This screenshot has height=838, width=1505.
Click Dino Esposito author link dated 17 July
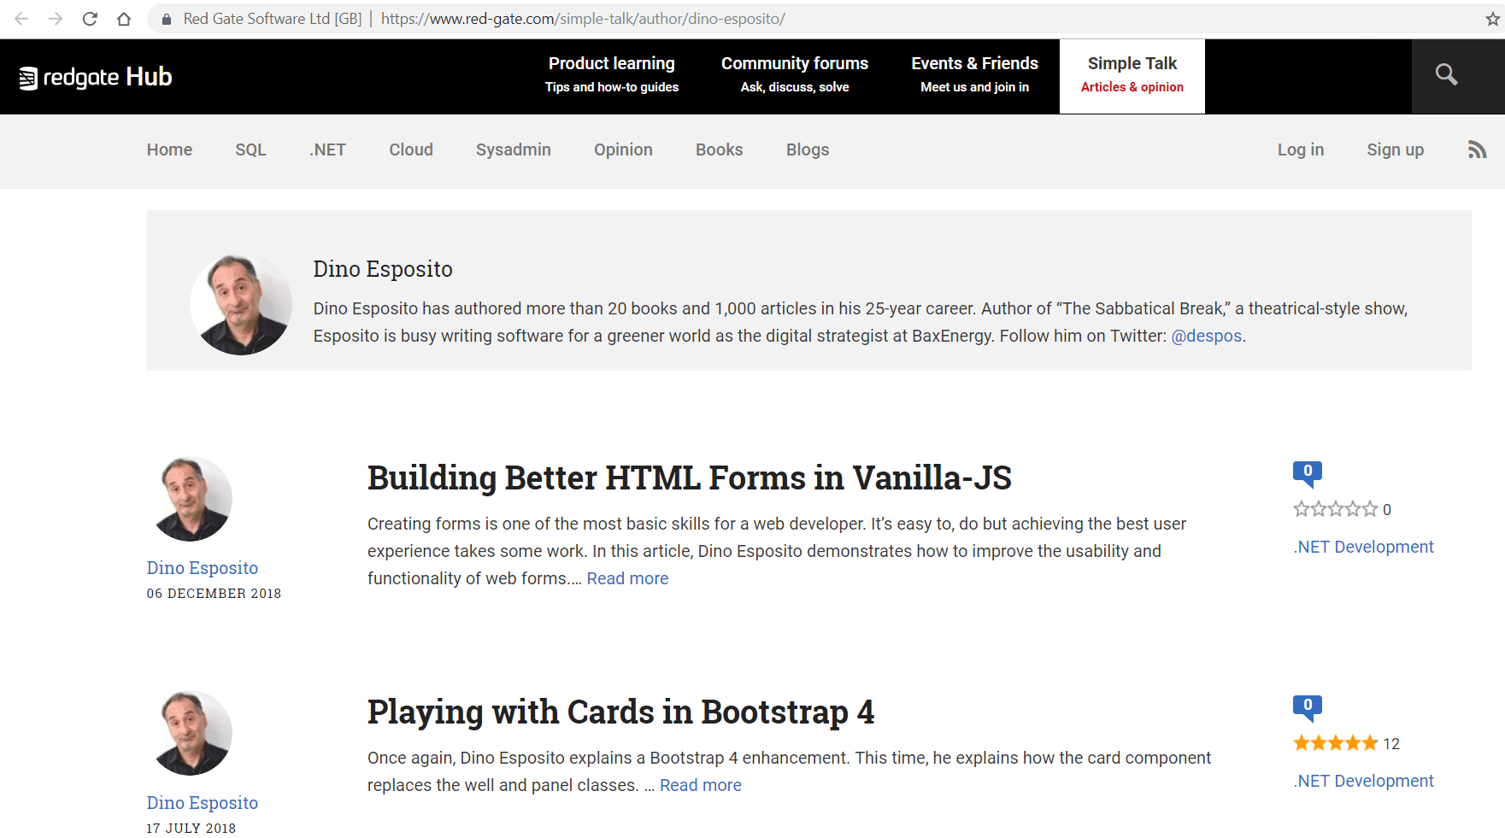pos(203,803)
